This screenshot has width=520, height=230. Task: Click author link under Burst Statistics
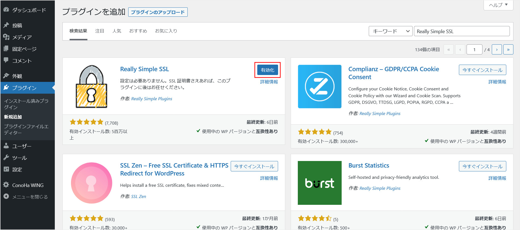[380, 188]
